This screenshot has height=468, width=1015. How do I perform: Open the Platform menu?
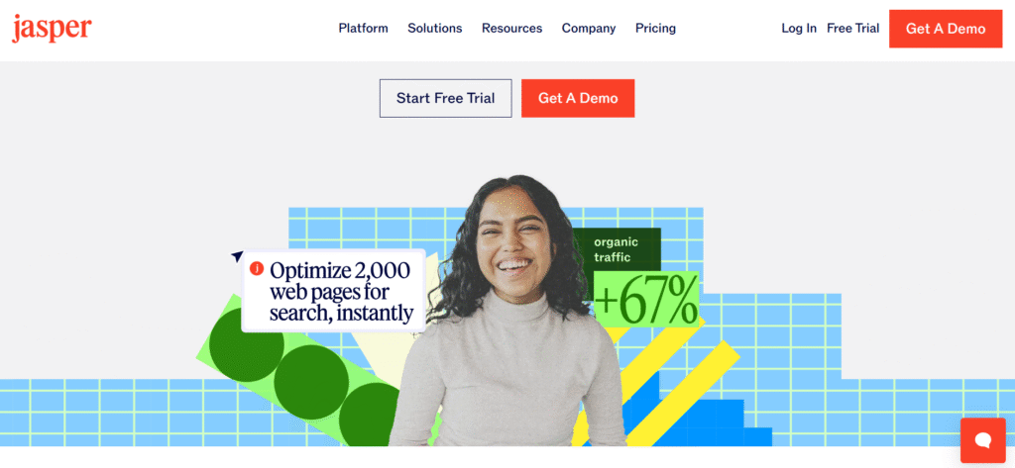(363, 29)
